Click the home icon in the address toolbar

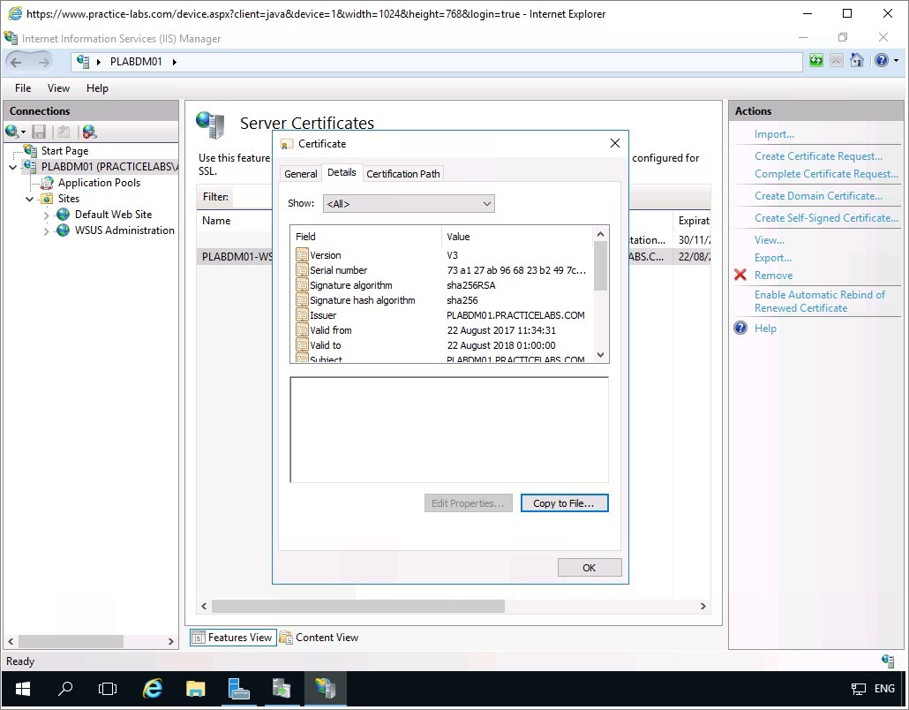(x=856, y=61)
